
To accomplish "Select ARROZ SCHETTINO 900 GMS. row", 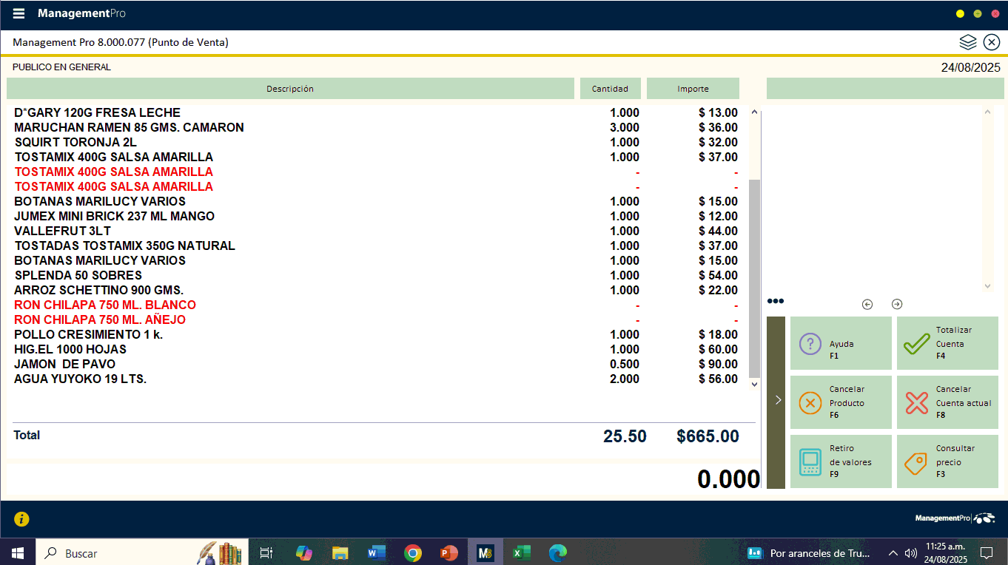I will click(x=376, y=290).
